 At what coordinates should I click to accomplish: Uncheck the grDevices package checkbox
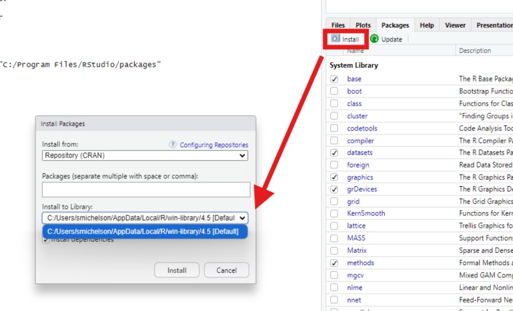coord(334,189)
